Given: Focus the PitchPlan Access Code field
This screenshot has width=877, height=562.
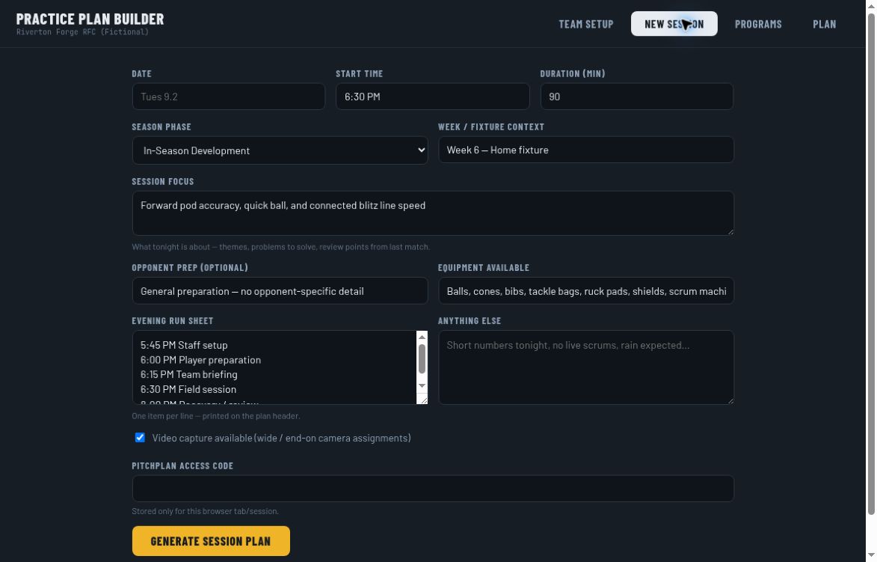Looking at the screenshot, I should point(432,489).
